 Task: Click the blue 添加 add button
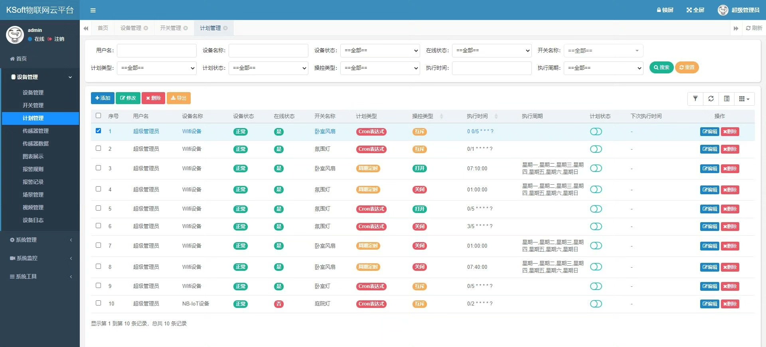[103, 98]
